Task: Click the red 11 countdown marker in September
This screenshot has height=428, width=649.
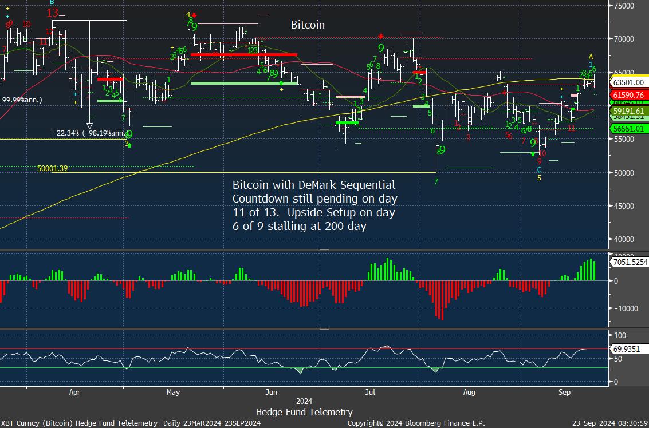Action: pyautogui.click(x=571, y=129)
